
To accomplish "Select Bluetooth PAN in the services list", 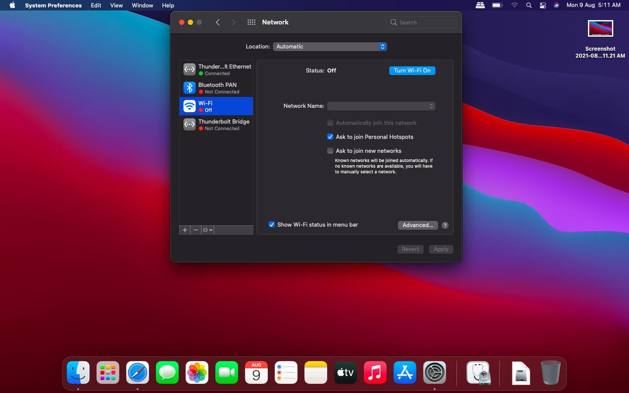I will (216, 88).
